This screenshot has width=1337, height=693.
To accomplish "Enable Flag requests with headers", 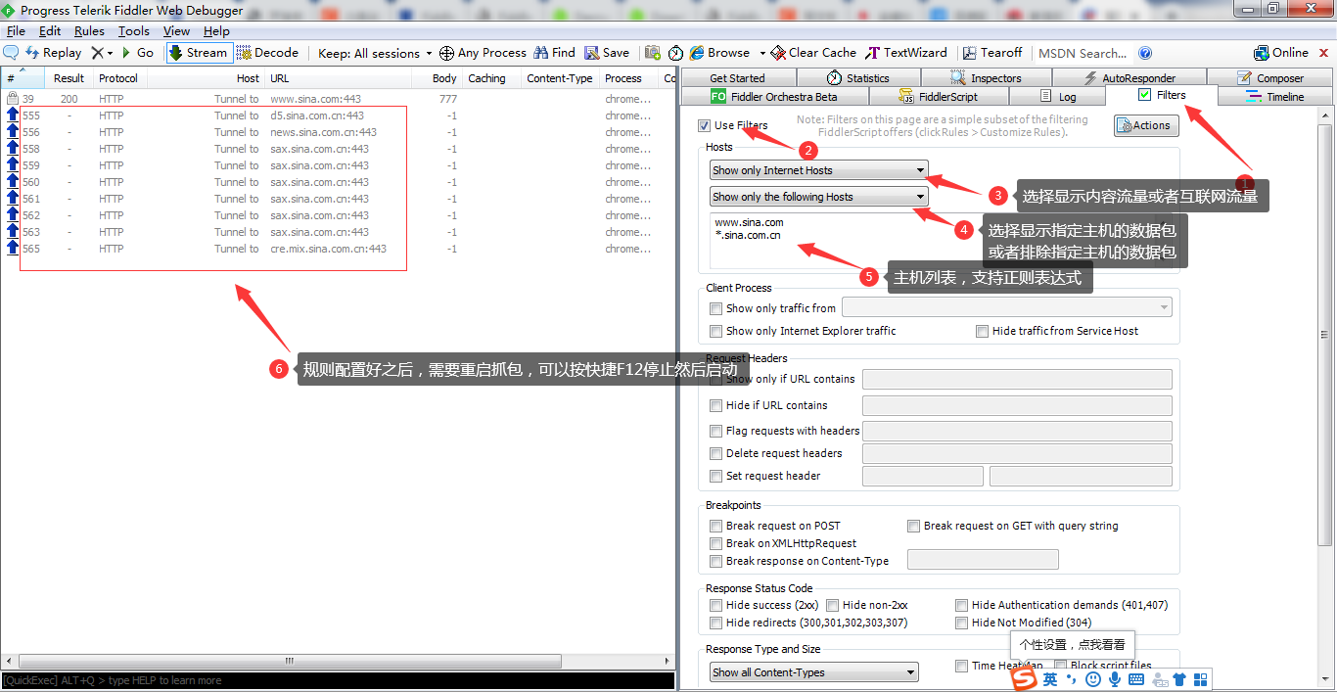I will (x=715, y=431).
